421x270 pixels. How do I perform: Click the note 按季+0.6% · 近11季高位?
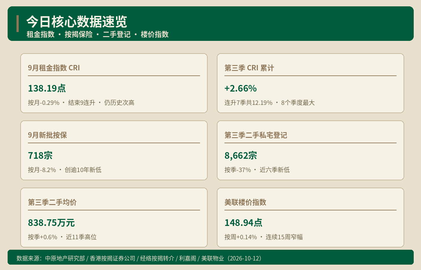[x=62, y=237]
